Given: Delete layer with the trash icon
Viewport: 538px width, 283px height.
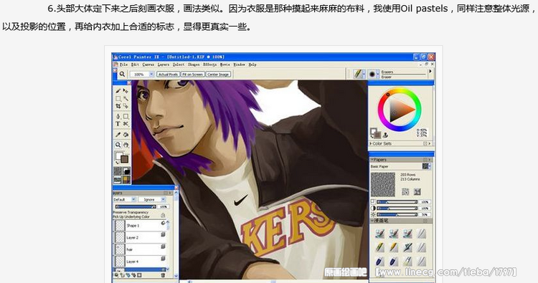Looking at the screenshot, I should tap(163, 275).
